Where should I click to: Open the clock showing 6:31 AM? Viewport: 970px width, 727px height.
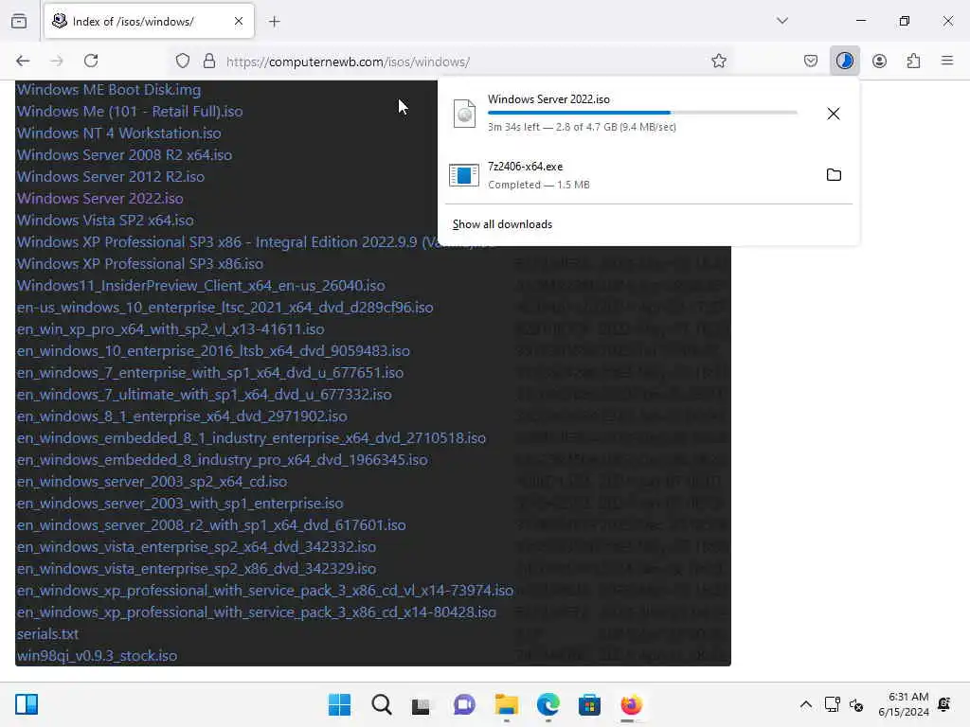pyautogui.click(x=904, y=704)
